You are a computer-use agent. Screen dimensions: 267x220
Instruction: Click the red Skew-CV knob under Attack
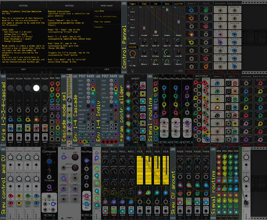tap(144, 41)
